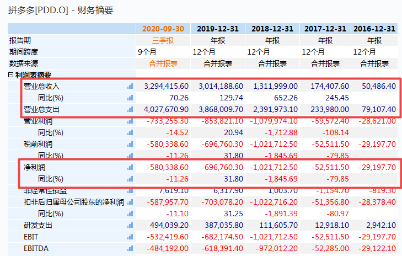The width and height of the screenshot is (402, 256).
Task: Click the chart icon on the EBIT row
Action: [131, 237]
